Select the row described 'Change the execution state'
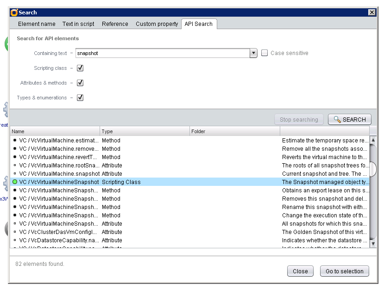This screenshot has width=384, height=289. click(189, 215)
